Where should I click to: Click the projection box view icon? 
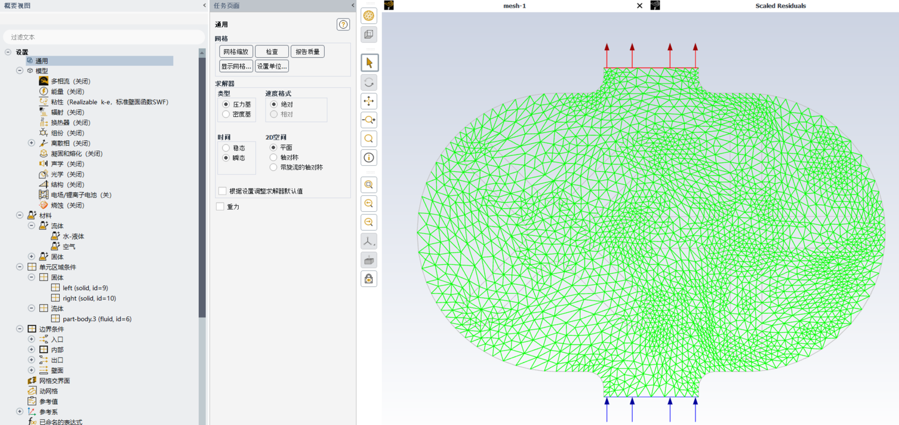coord(369,260)
